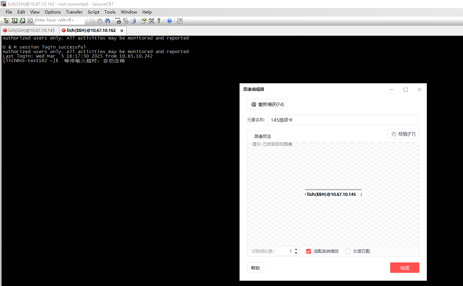Open the Window menu

(129, 12)
